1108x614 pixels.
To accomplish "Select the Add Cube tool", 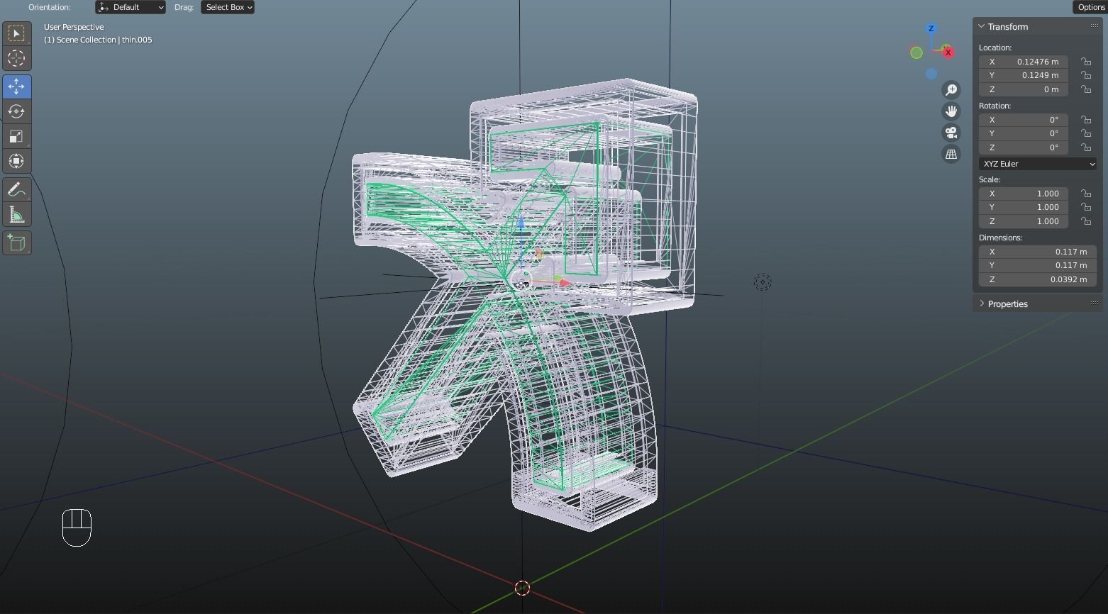I will [x=16, y=243].
